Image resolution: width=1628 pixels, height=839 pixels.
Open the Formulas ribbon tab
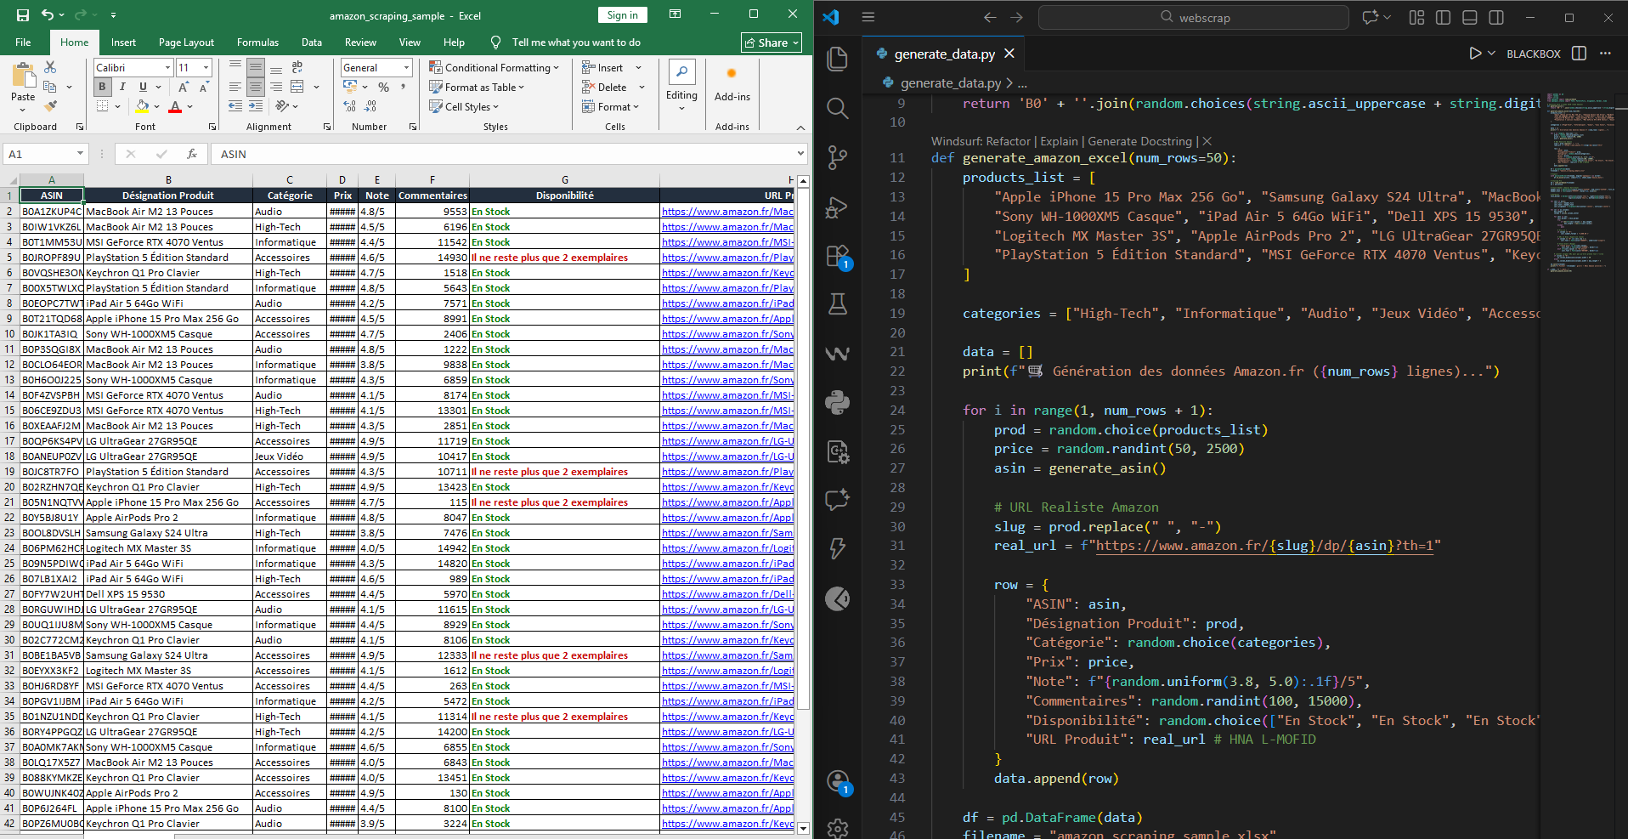(257, 43)
